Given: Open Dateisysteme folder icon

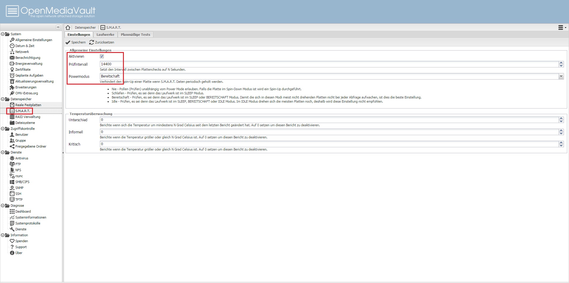Looking at the screenshot, I should click(12, 123).
